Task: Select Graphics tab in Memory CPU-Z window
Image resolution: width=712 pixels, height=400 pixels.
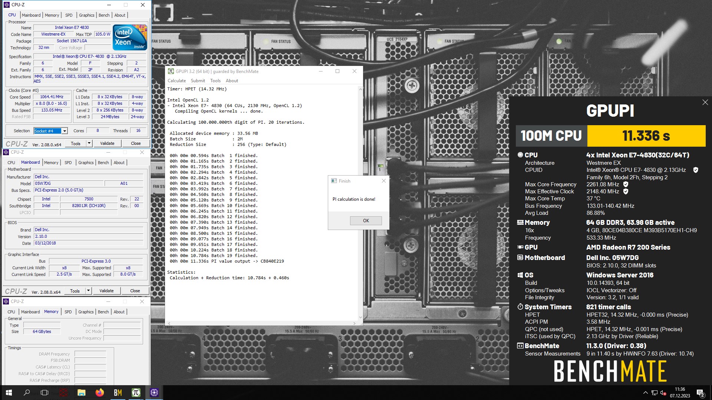Action: [86, 312]
